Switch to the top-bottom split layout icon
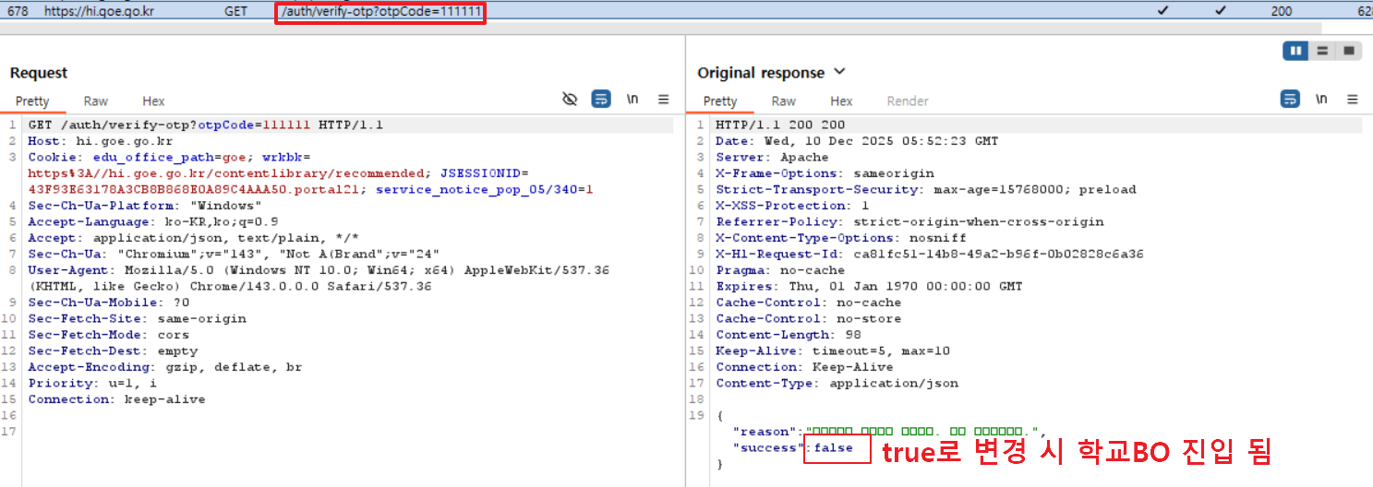1373x487 pixels. [x=1322, y=51]
